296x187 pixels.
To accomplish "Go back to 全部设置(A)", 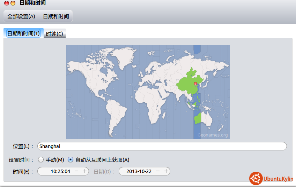I will pyautogui.click(x=21, y=16).
